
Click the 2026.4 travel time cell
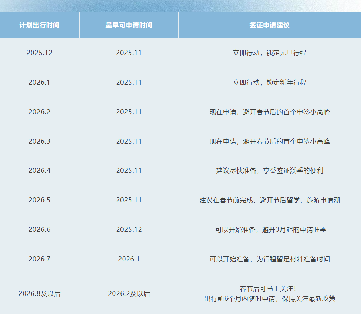coord(40,171)
